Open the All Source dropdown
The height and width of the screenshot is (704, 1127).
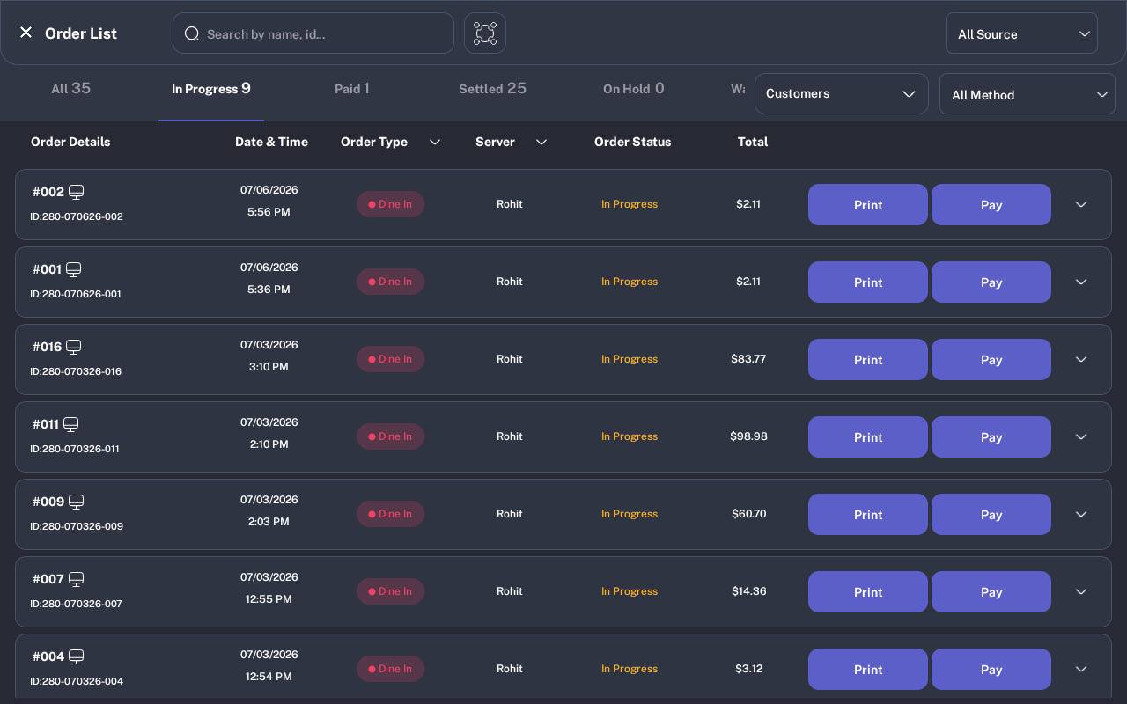pyautogui.click(x=1021, y=33)
